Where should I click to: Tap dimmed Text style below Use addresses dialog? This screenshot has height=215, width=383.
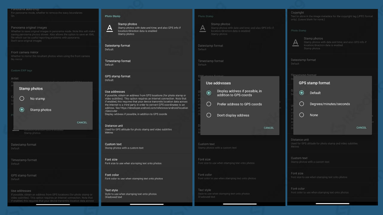pyautogui.click(x=240, y=193)
